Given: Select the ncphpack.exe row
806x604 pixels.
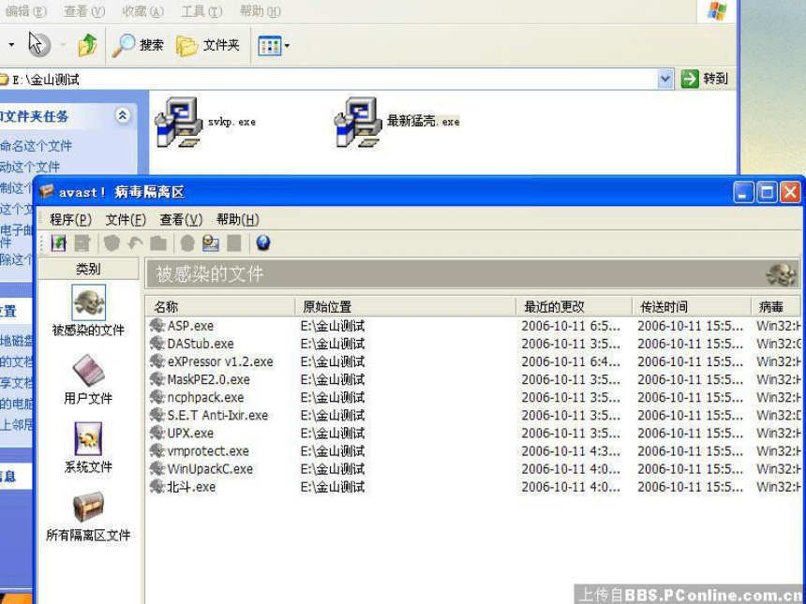Looking at the screenshot, I should 475,398.
